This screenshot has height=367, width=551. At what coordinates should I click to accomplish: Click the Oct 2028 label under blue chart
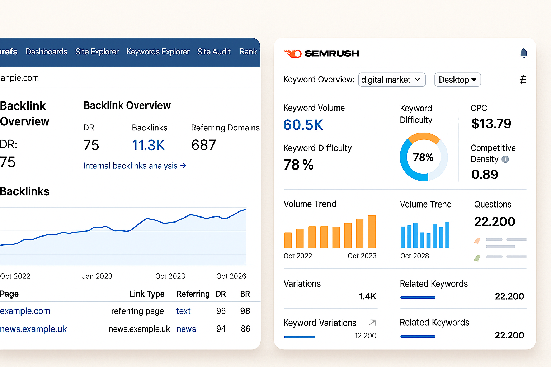point(415,256)
